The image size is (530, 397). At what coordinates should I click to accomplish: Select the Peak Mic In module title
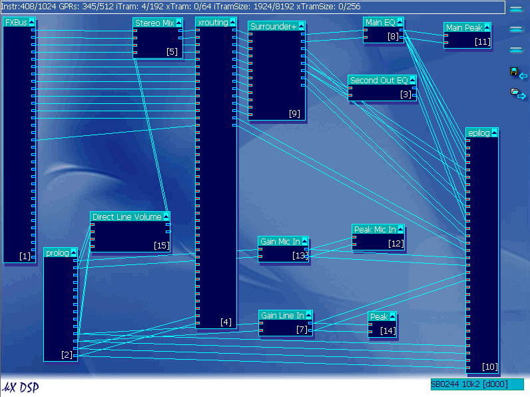point(374,229)
